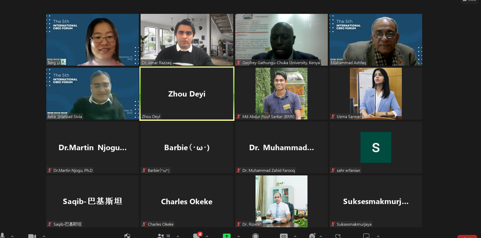Open the Reactions smiley icon
Image resolution: width=481 pixels, height=238 pixels.
click(x=312, y=236)
